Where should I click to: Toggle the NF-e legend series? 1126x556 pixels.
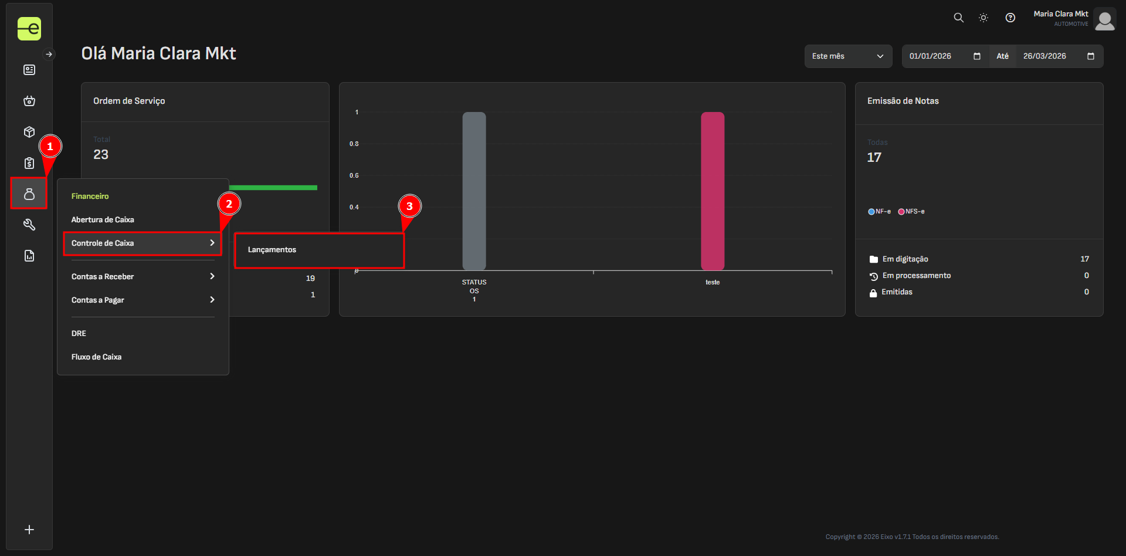pyautogui.click(x=879, y=212)
